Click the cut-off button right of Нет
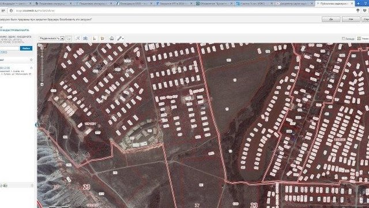This screenshot has height=208, width=369. tap(366, 19)
